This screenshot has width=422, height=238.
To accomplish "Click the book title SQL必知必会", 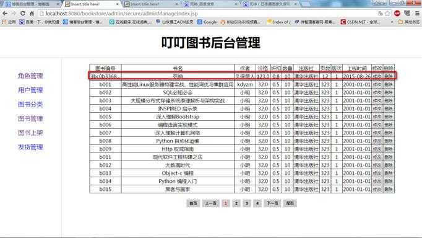I will coord(178,92).
